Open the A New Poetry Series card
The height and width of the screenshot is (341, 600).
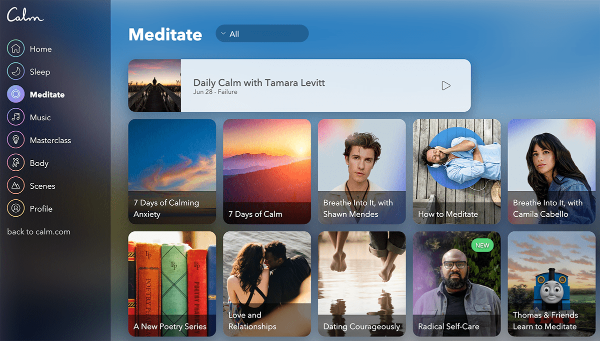(x=172, y=284)
